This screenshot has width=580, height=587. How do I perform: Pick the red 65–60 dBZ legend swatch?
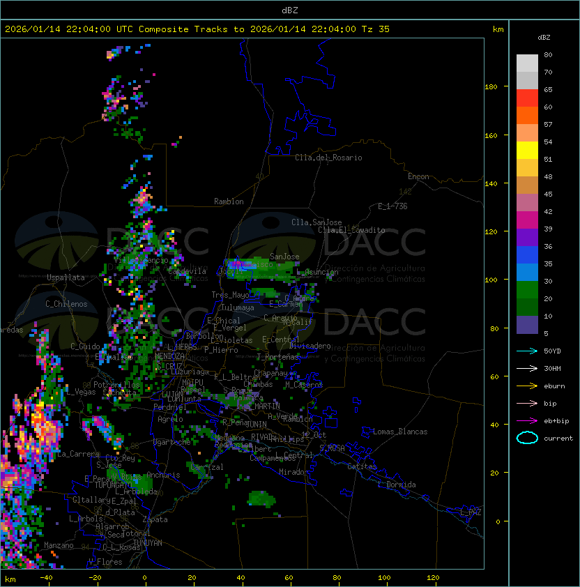pos(527,98)
